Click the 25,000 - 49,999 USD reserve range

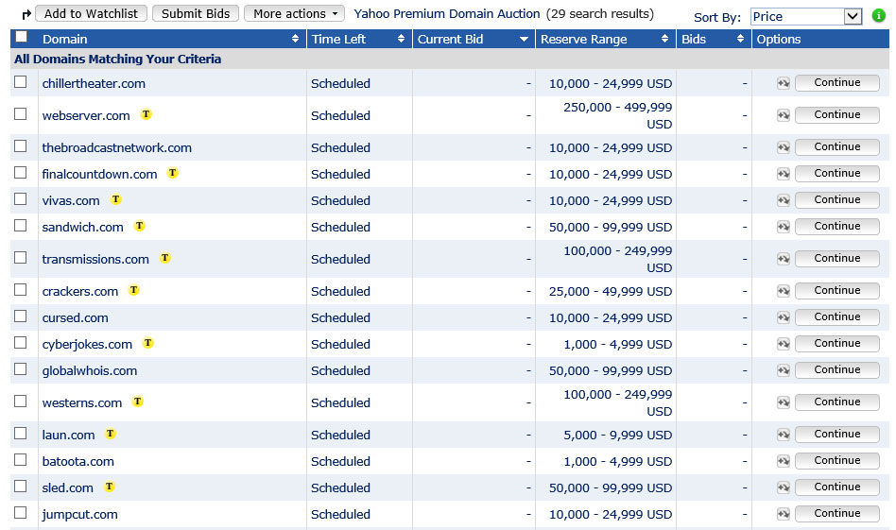(x=611, y=291)
